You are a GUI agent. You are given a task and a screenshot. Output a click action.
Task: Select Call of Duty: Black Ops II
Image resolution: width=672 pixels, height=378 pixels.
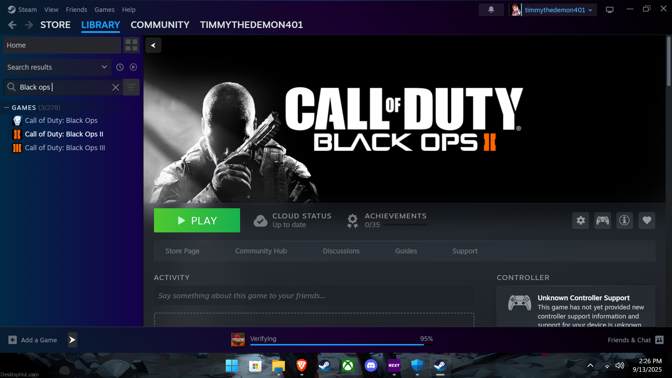[x=64, y=134]
